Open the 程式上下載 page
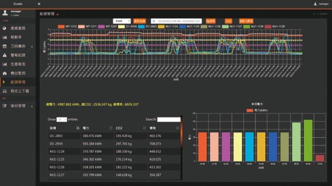The image size is (332, 186). click(20, 91)
